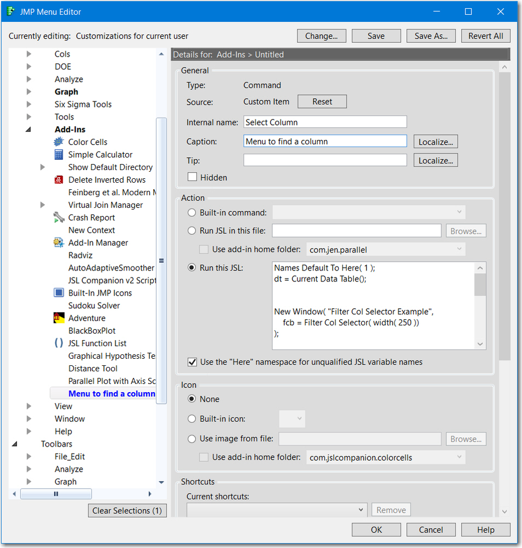Check the Hidden checkbox

pyautogui.click(x=192, y=177)
